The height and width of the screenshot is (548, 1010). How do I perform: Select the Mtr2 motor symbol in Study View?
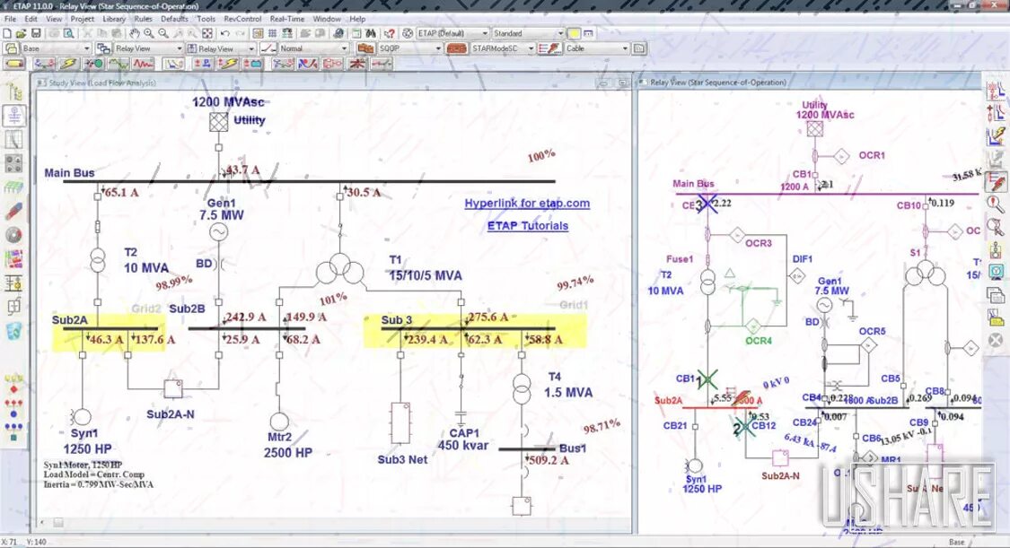[279, 422]
